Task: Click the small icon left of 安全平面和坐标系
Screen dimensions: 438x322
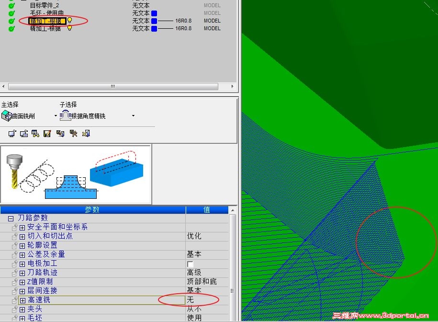Action: (15, 228)
